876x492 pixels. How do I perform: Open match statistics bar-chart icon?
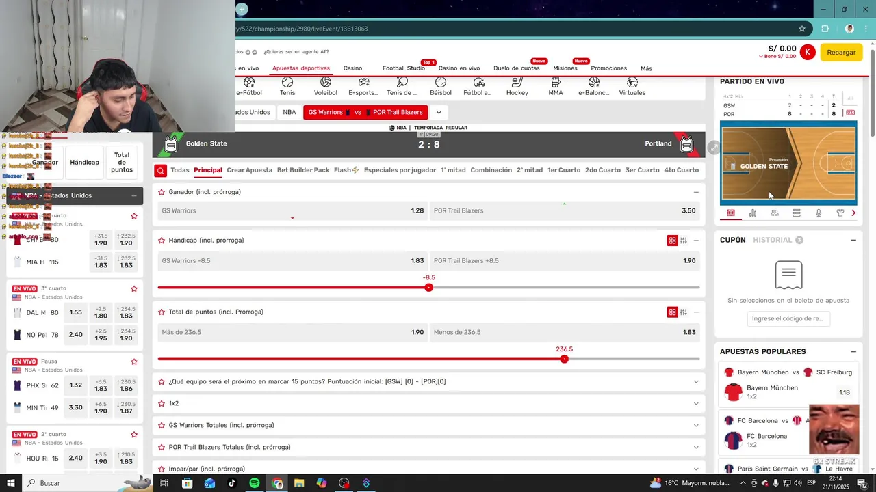coord(753,213)
